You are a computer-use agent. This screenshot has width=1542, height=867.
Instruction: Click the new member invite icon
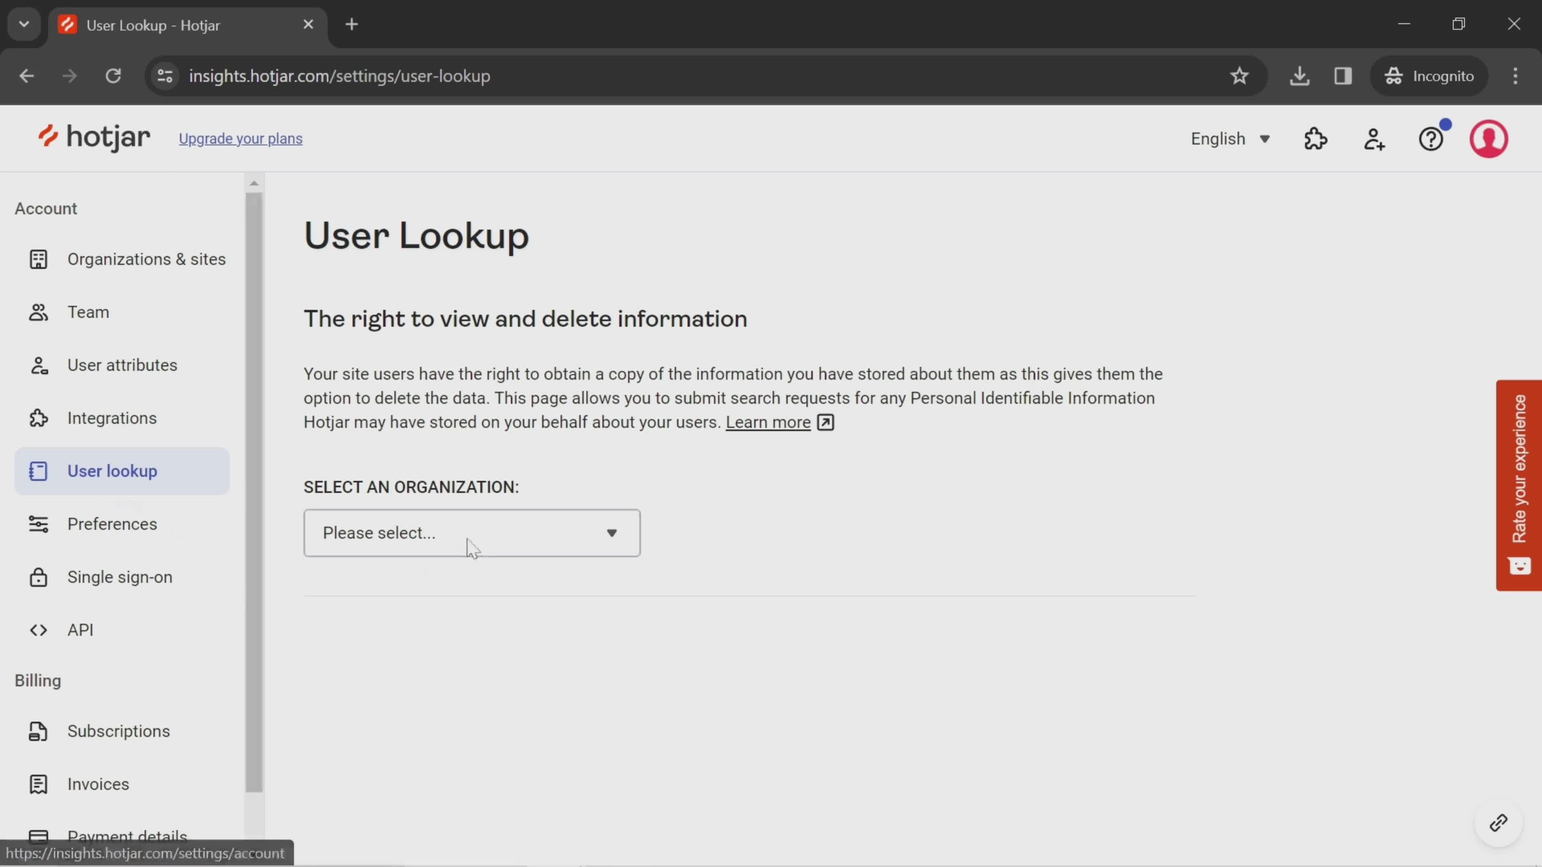point(1374,138)
